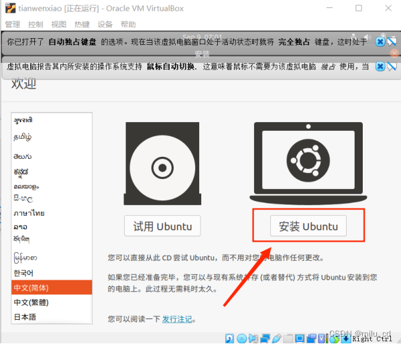Click the hard disk activity status icon
401x344 pixels.
click(x=229, y=339)
